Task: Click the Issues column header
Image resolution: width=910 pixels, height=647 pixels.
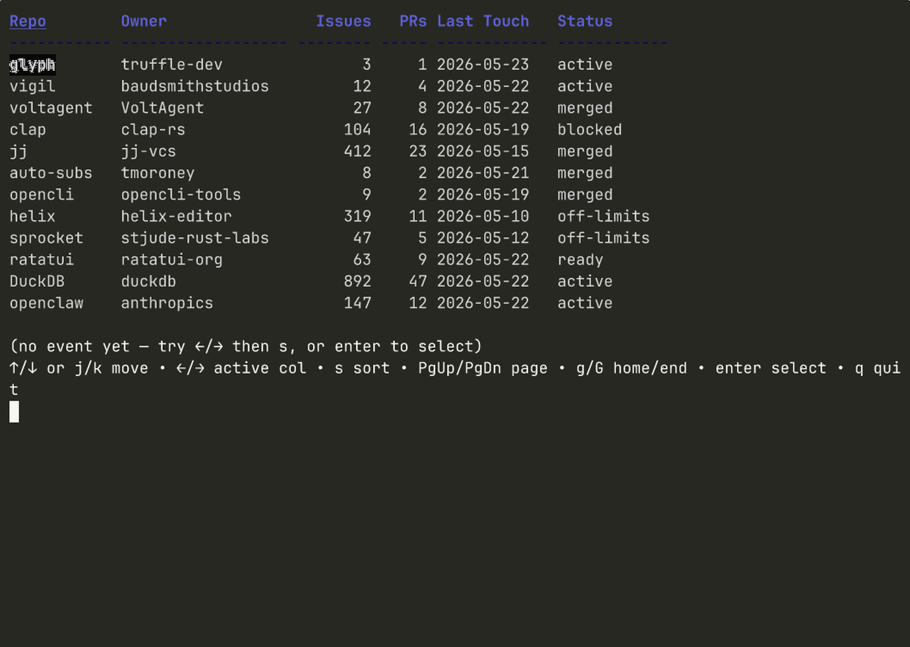Action: point(343,21)
